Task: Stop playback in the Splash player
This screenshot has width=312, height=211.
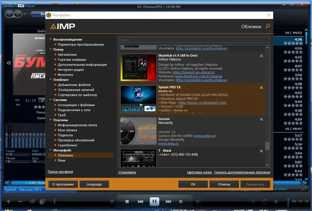Action: click(x=127, y=202)
